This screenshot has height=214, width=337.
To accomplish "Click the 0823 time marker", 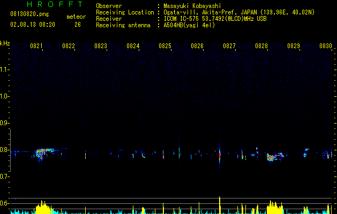I will 101,46.
